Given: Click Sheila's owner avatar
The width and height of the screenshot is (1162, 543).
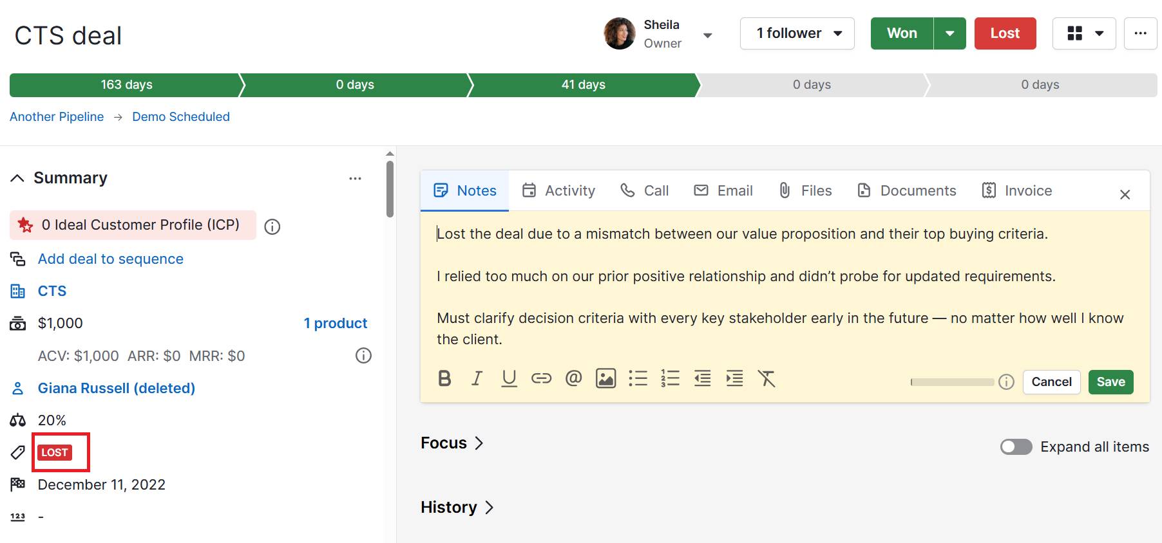Looking at the screenshot, I should (x=620, y=33).
